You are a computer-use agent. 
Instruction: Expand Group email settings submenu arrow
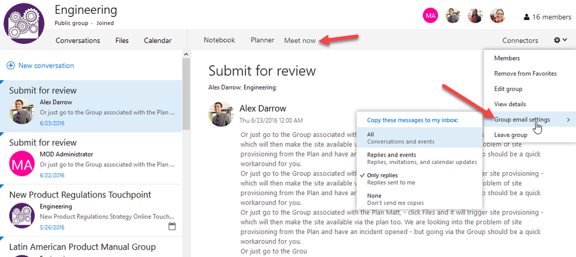pos(568,120)
